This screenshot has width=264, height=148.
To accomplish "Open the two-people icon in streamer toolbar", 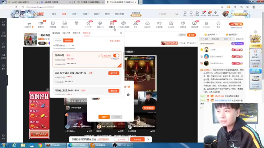I will (136, 23).
